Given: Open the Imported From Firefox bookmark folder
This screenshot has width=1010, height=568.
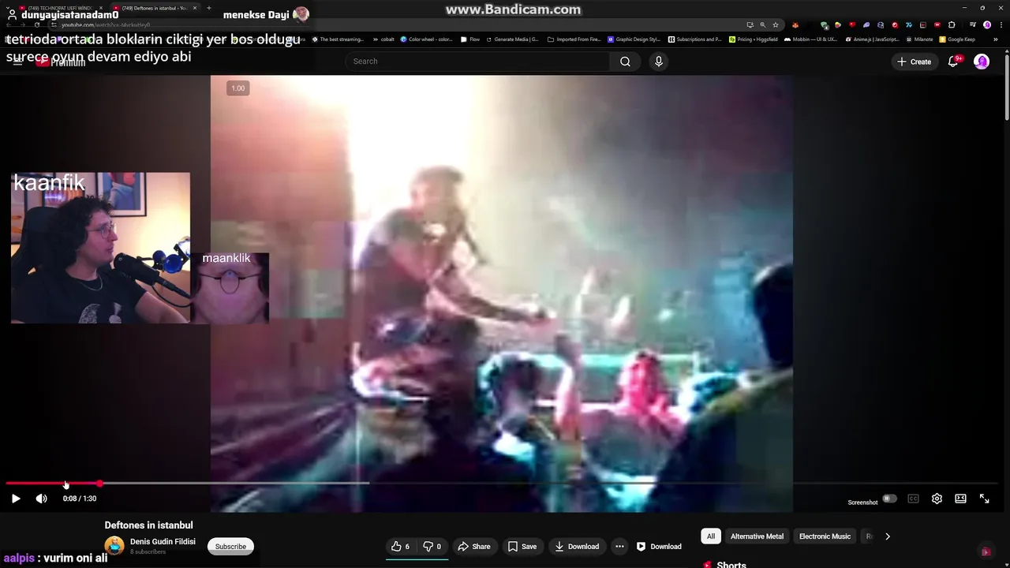Looking at the screenshot, I should click(x=574, y=39).
